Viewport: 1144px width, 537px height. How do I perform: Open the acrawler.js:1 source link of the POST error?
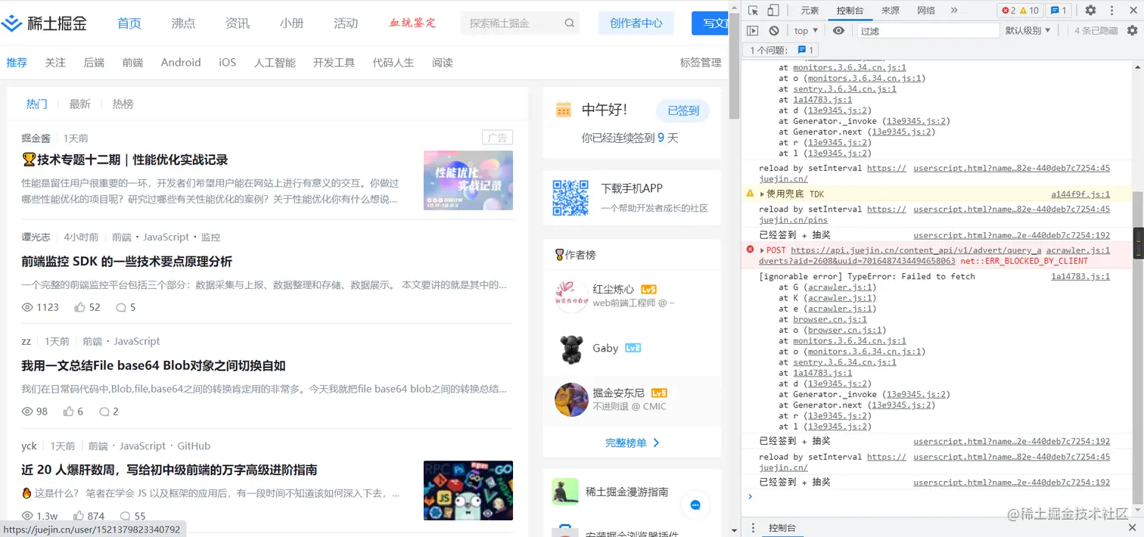click(1078, 250)
